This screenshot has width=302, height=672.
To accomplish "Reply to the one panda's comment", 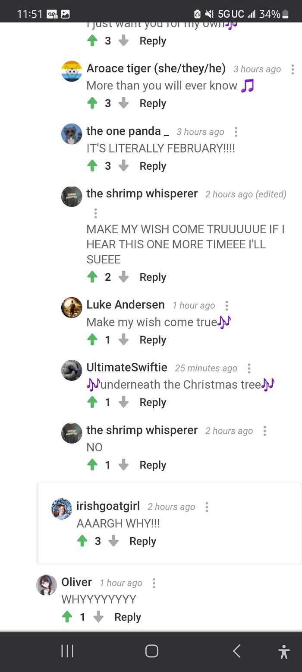I will 153,165.
